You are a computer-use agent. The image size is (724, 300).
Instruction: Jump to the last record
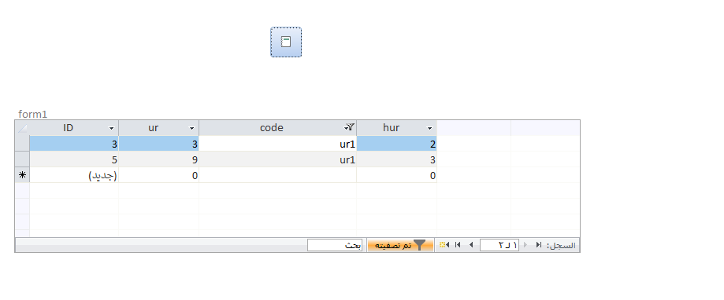tap(458, 245)
